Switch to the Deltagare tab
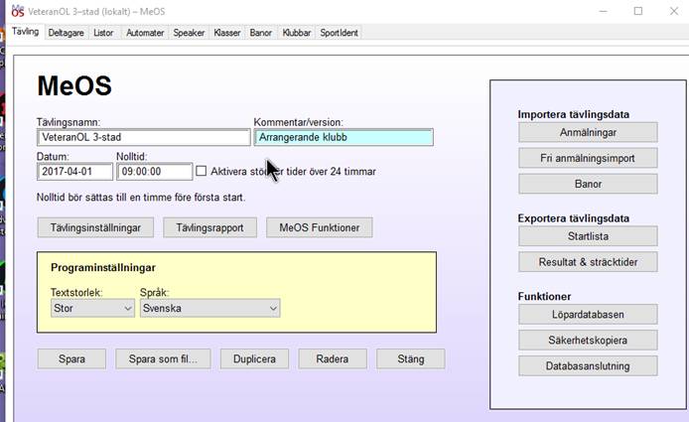The height and width of the screenshot is (422, 689). coord(66,33)
